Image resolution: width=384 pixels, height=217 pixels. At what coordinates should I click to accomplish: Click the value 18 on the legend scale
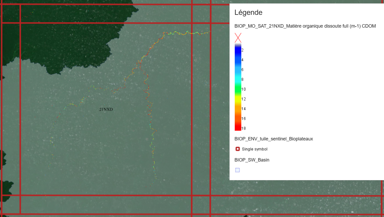point(244,128)
